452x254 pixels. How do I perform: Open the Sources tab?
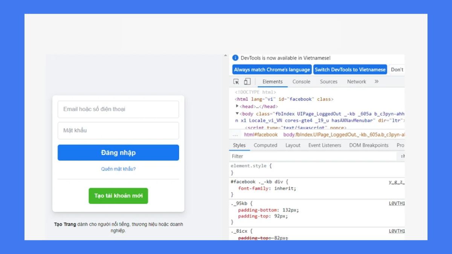click(328, 82)
